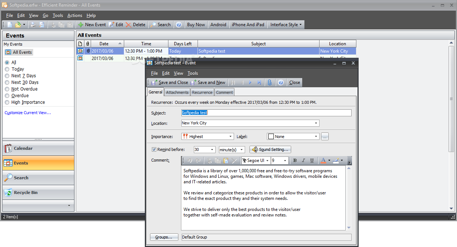The image size is (457, 247).
Task: Select the Next 7 Days filter
Action: click(7, 76)
